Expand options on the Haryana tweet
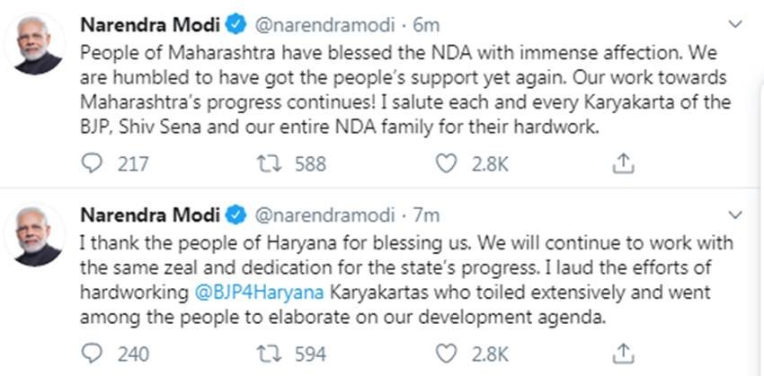764x376 pixels. coord(736,216)
